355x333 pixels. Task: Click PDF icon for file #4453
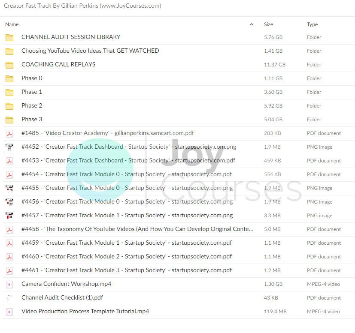click(9, 161)
